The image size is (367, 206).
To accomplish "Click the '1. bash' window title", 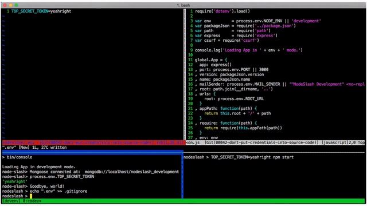I will pos(183,5).
